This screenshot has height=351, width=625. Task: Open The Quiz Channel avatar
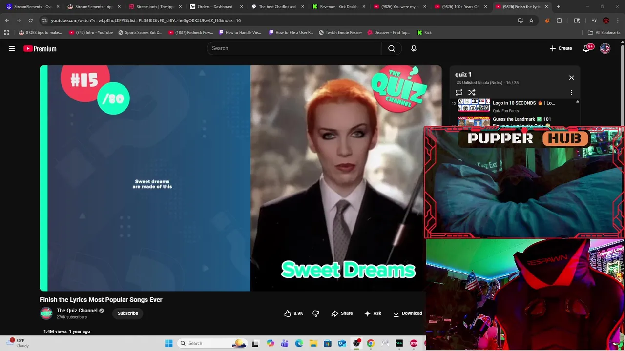click(x=46, y=313)
